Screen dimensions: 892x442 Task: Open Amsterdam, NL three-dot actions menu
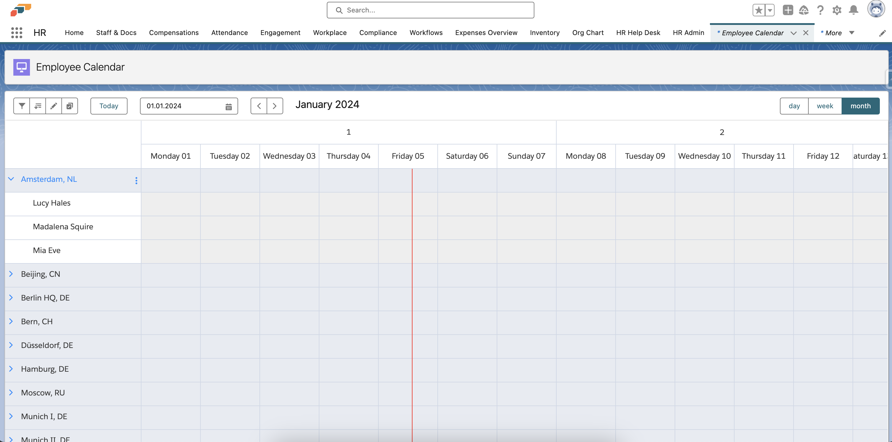[x=136, y=180]
